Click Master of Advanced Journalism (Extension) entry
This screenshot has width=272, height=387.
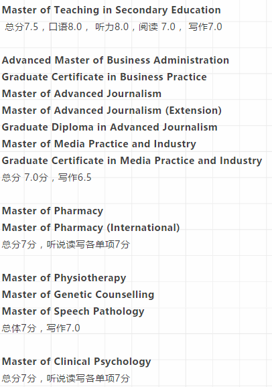point(112,110)
